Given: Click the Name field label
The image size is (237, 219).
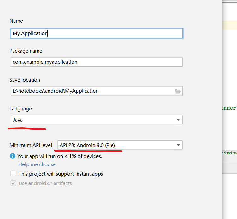Looking at the screenshot, I should point(16,21).
